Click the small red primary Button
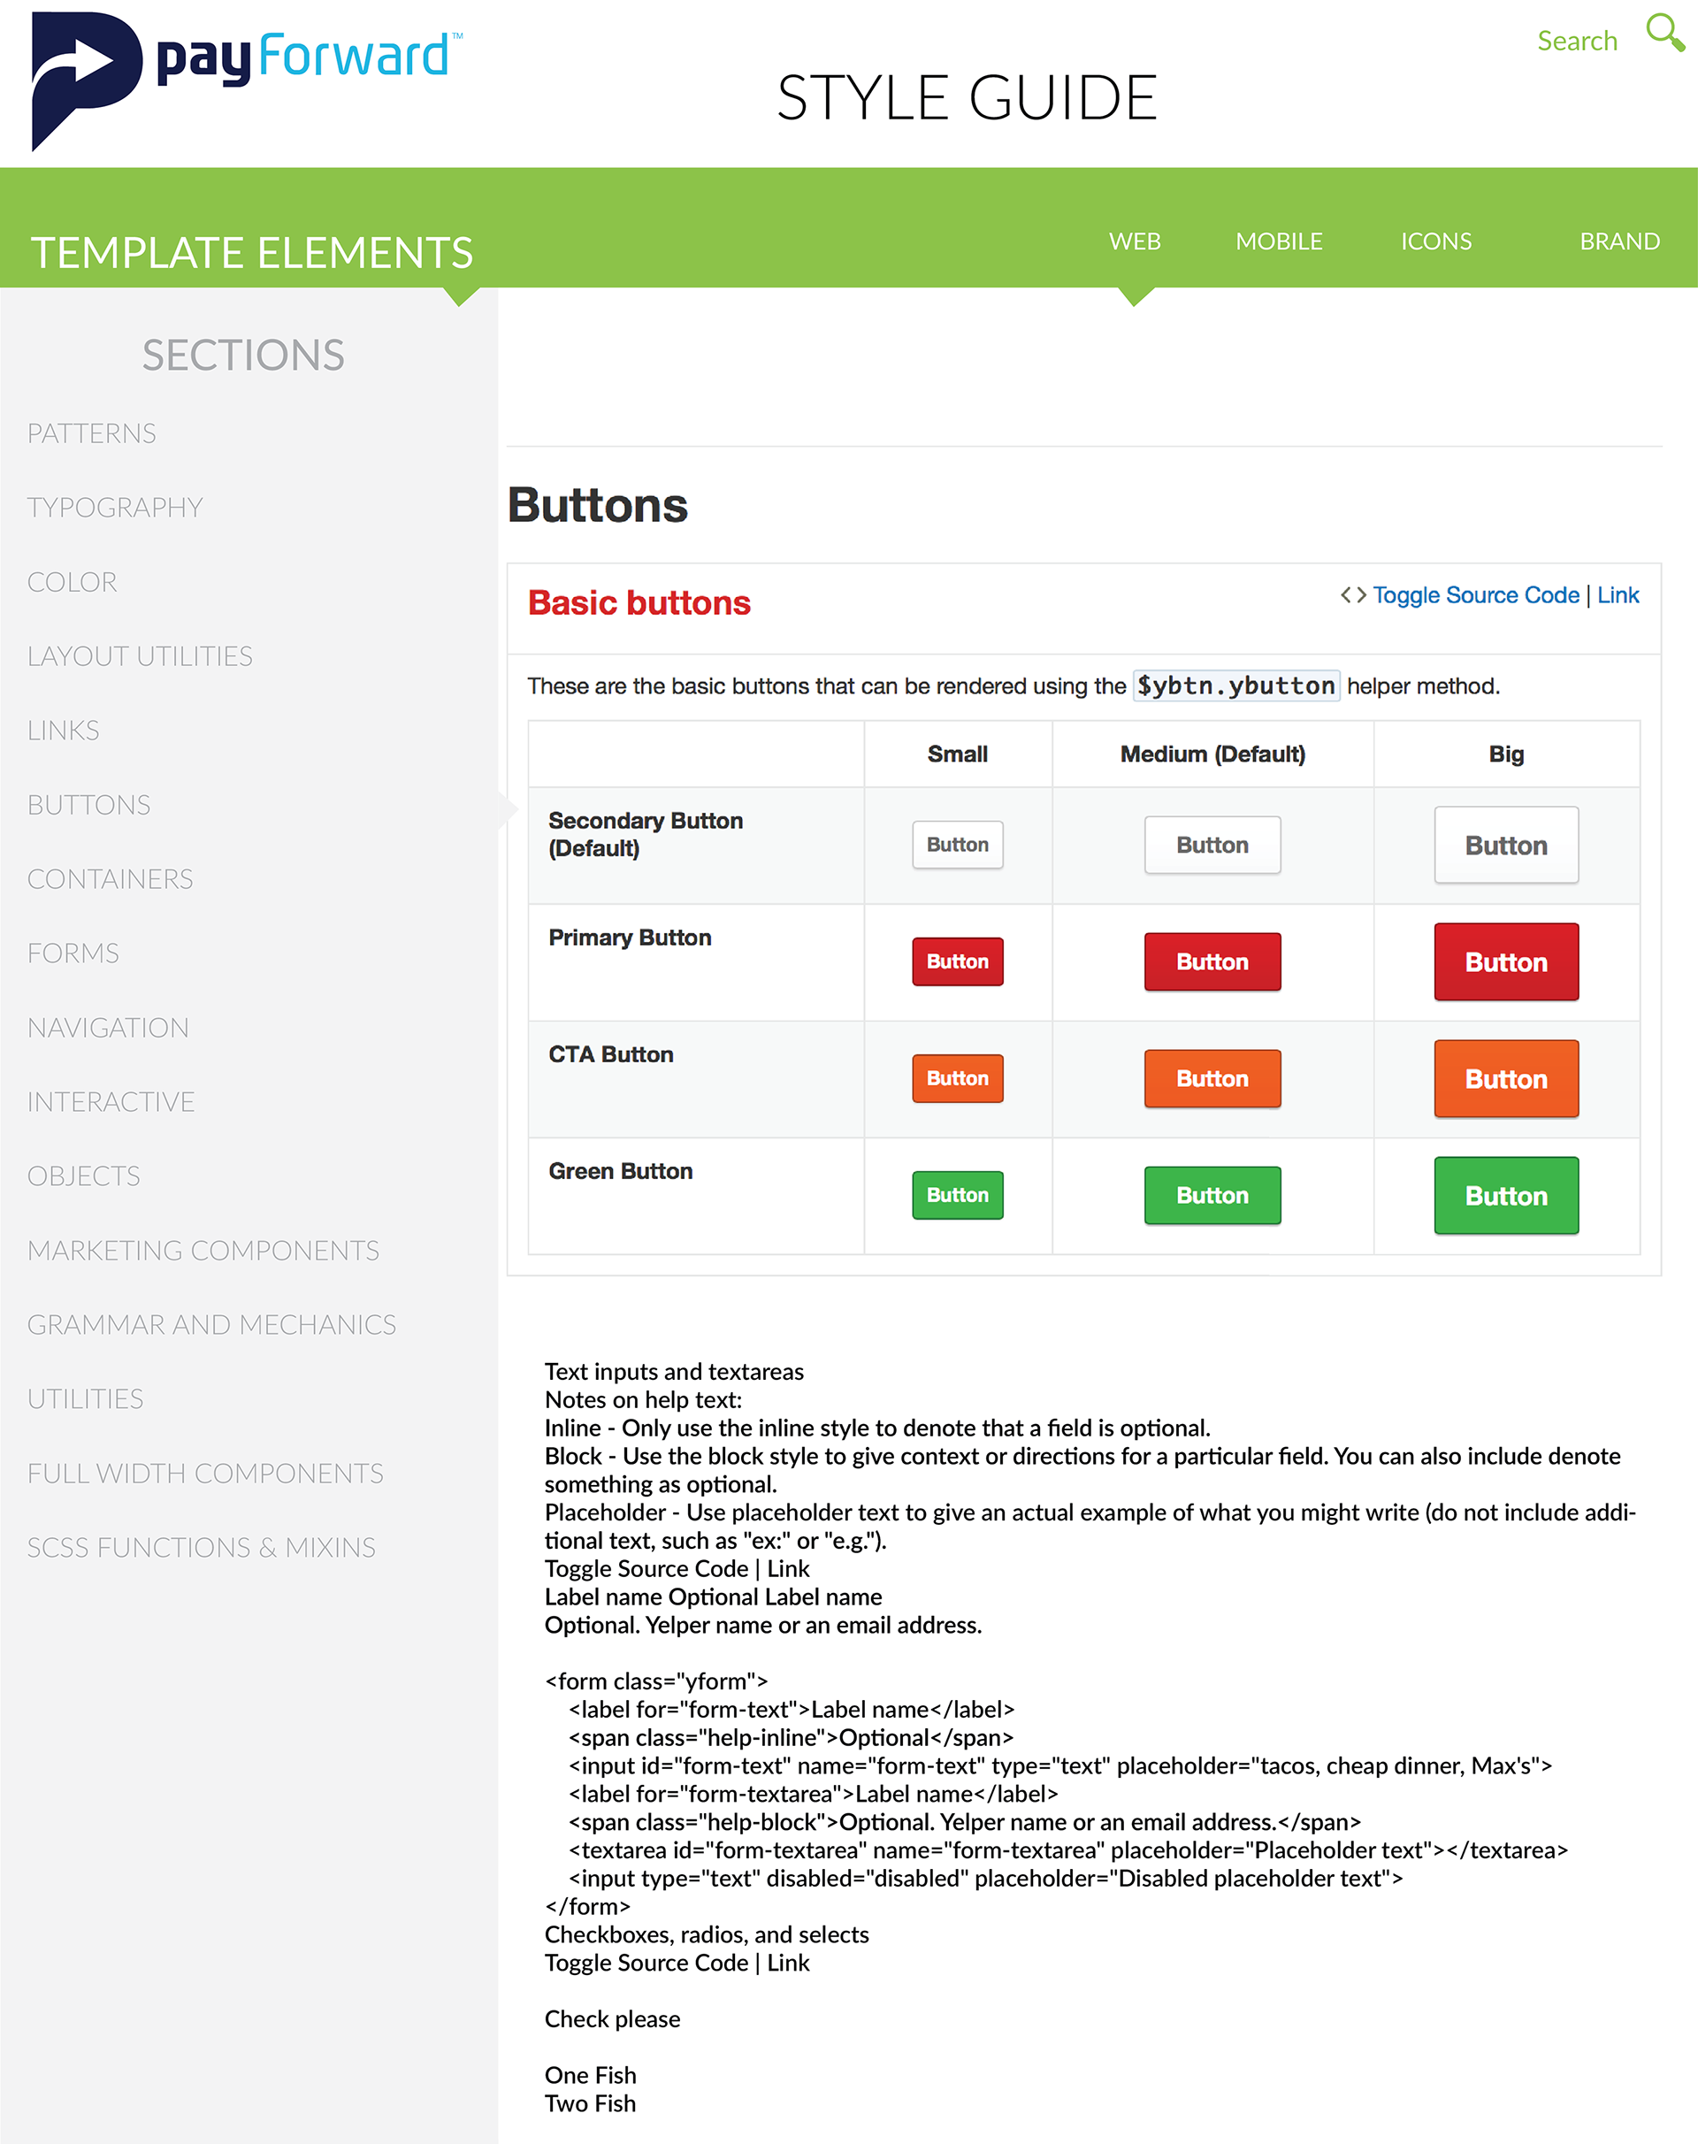The image size is (1698, 2144). click(958, 961)
